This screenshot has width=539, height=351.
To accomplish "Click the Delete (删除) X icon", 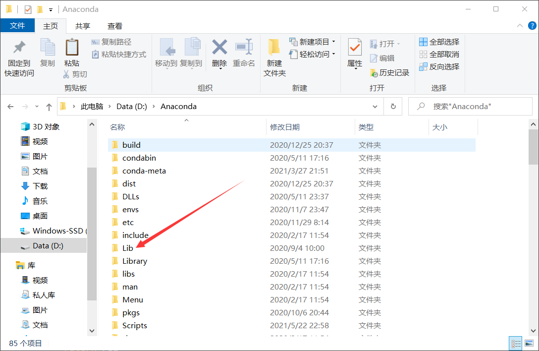I will (219, 47).
